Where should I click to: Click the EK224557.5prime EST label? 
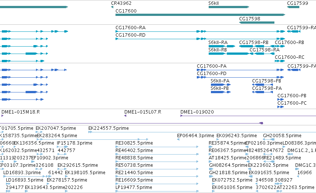(x=108, y=128)
